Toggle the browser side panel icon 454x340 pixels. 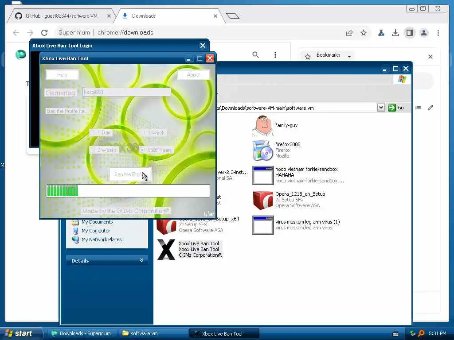(x=409, y=33)
